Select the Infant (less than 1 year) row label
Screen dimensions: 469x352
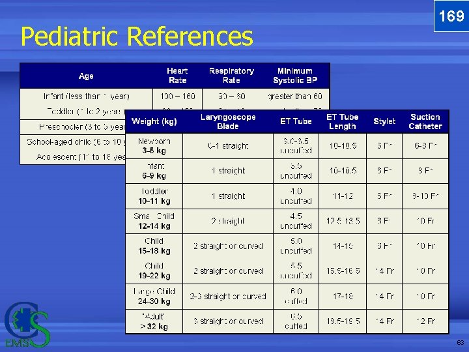[x=86, y=96]
